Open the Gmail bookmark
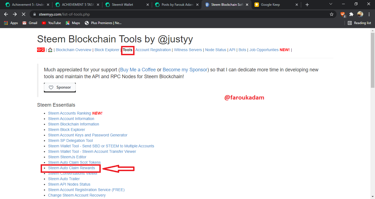The image size is (375, 199). coord(30,23)
